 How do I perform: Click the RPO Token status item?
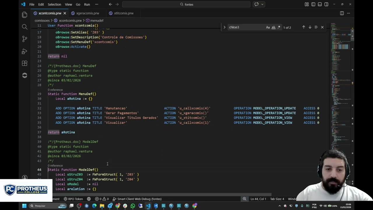click(x=73, y=199)
